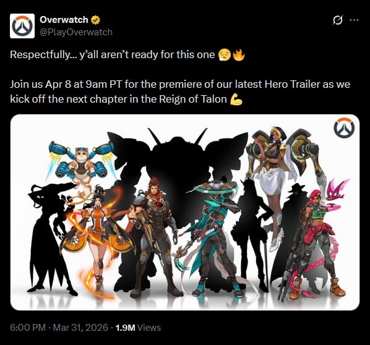Click the Overwatch logo inside the image

(344, 128)
